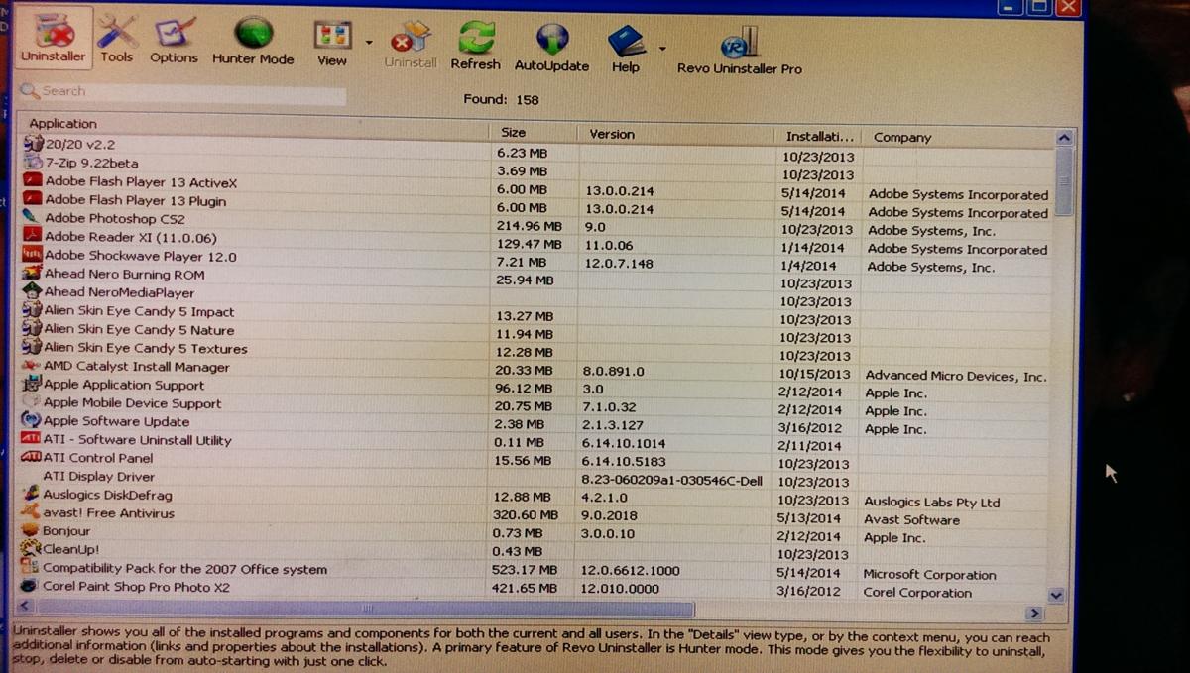Viewport: 1190px width, 673px height.
Task: Select Adobe Shockwave Player 12.0 icon
Action: pos(31,256)
